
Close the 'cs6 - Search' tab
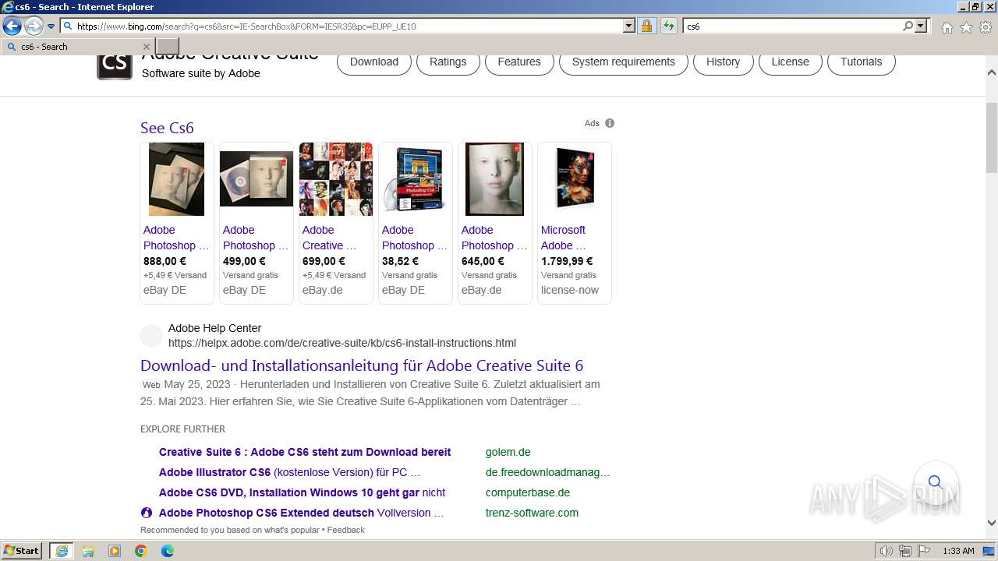pos(147,47)
